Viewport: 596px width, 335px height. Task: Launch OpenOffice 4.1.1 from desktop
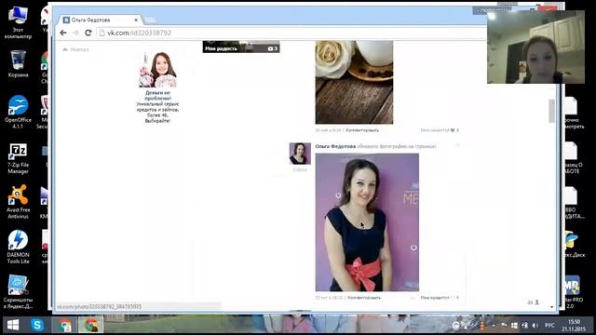[18, 112]
